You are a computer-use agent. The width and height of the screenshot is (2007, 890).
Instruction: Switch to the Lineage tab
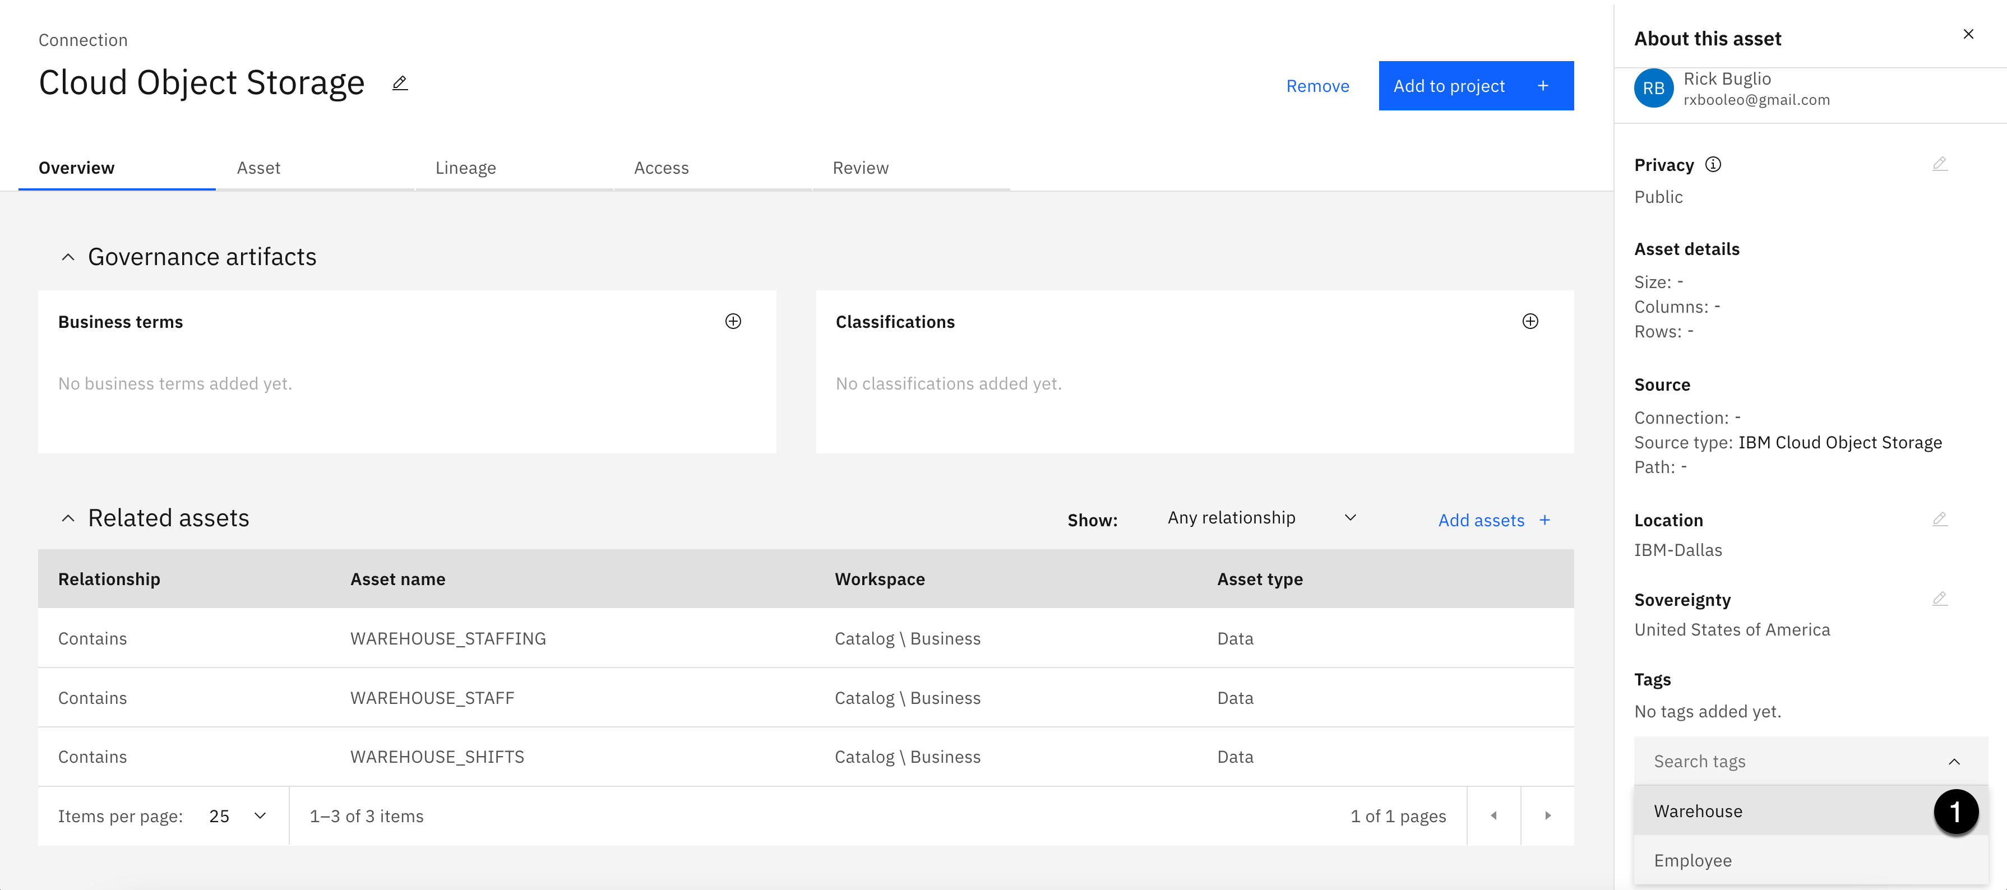click(x=465, y=168)
